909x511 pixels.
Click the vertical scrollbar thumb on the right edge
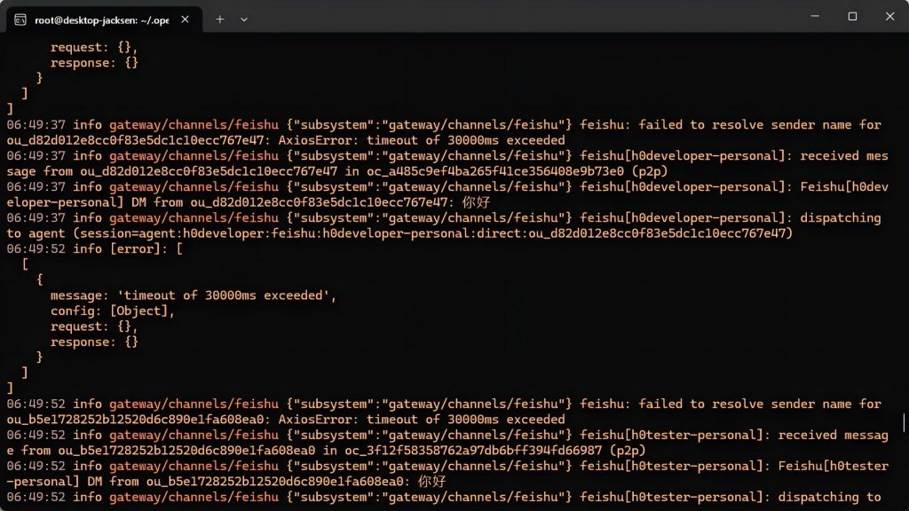(904, 422)
